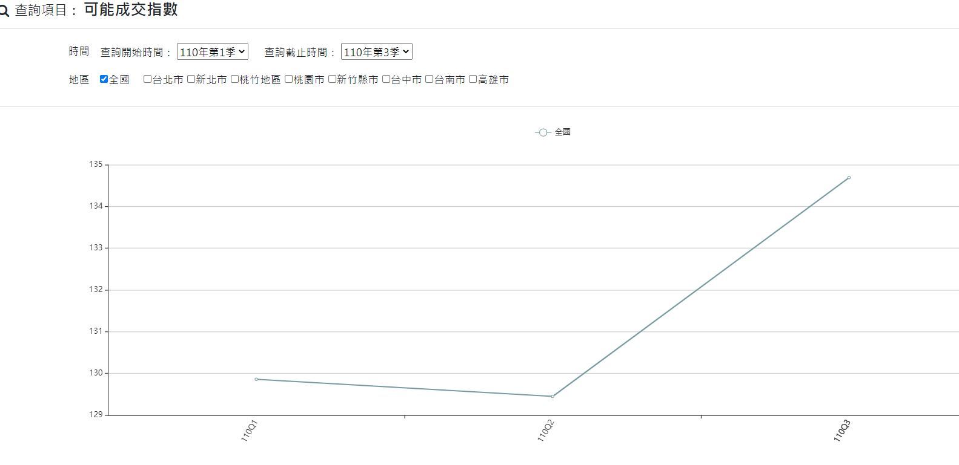Tick the 台南市 checkbox
The width and height of the screenshot is (959, 465).
pos(429,79)
